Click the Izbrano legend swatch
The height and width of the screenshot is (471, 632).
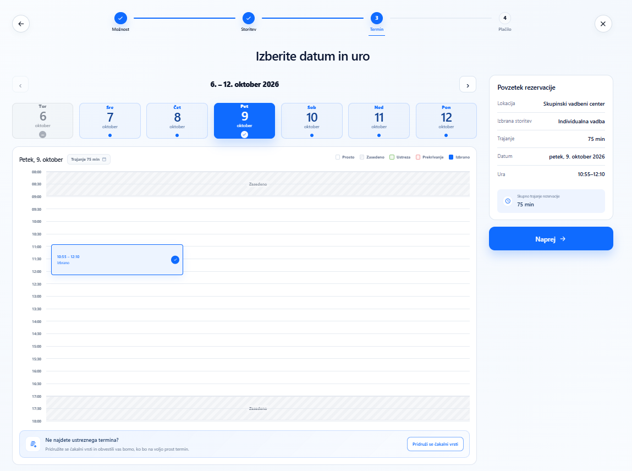(x=451, y=157)
